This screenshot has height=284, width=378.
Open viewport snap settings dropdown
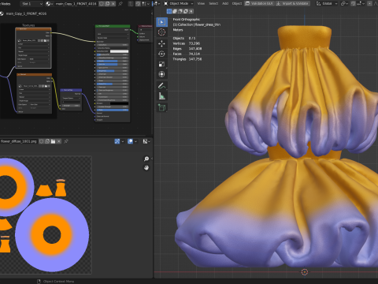pos(361,4)
